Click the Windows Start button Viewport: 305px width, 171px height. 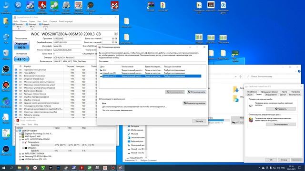click(x=4, y=168)
